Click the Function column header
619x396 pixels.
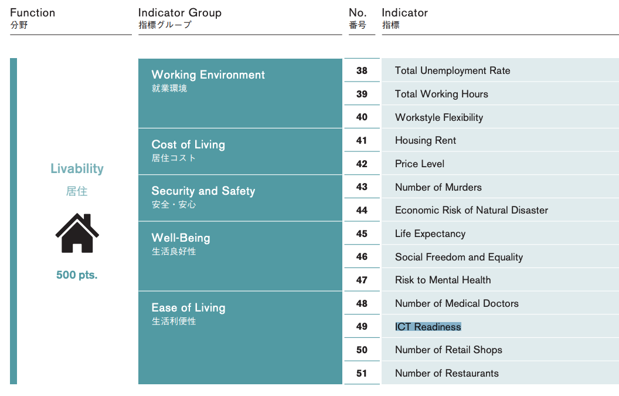32,13
